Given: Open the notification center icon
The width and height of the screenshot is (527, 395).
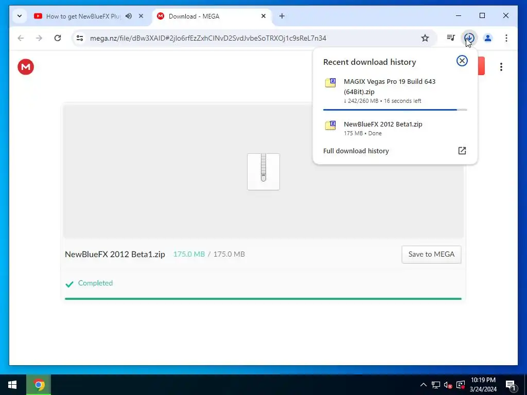Looking at the screenshot, I should 511,385.
